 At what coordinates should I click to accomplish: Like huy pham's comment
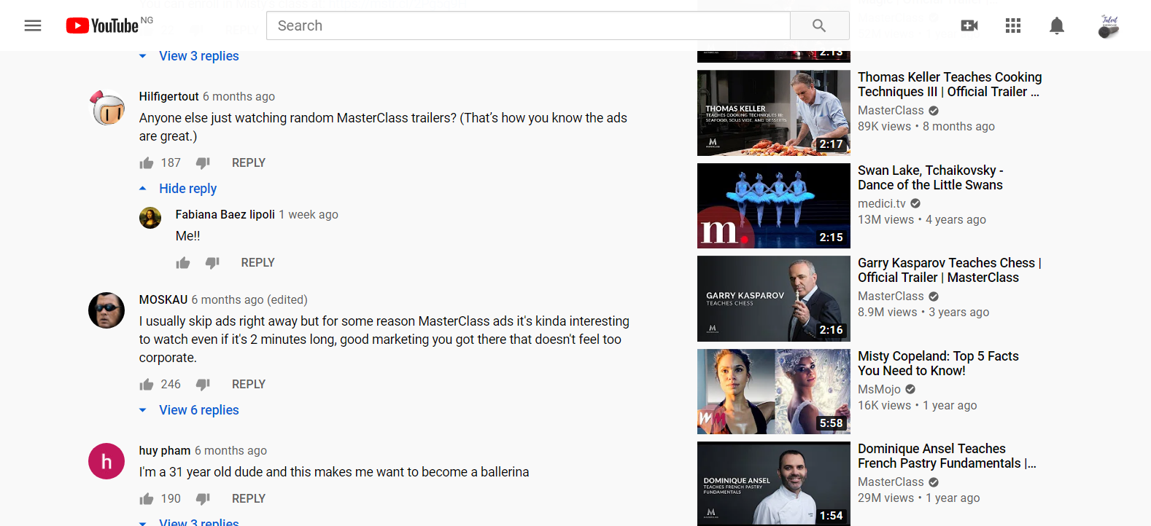(x=147, y=499)
